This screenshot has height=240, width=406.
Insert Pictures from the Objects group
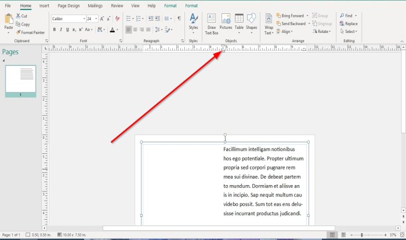click(x=226, y=21)
